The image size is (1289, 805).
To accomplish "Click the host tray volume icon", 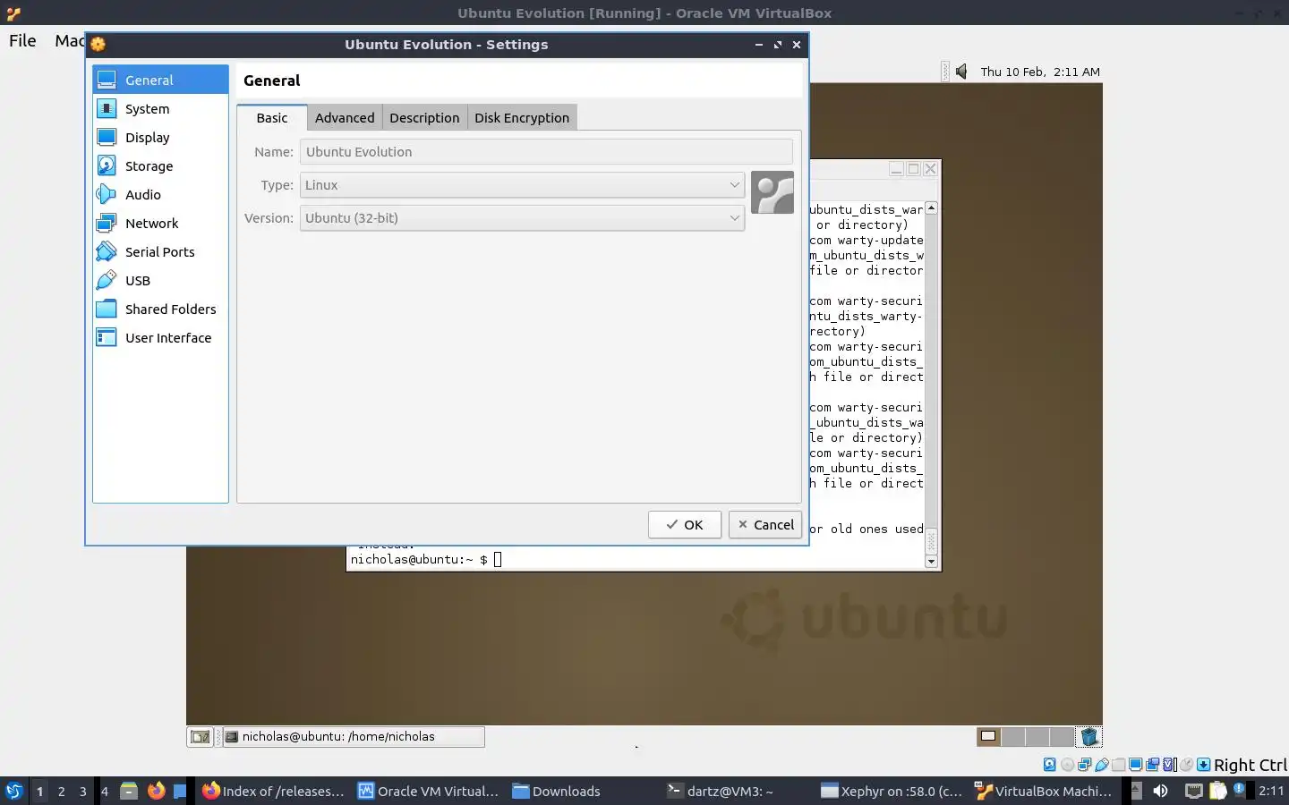I will pos(1161,791).
